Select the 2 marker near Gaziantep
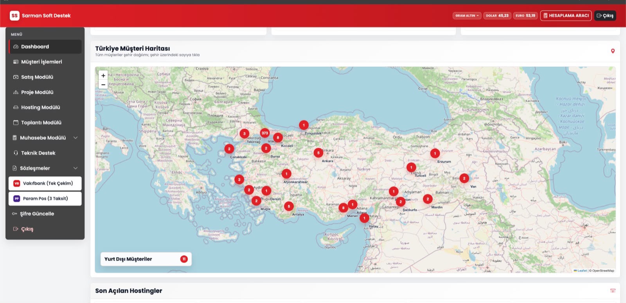The width and height of the screenshot is (626, 303). 400,202
